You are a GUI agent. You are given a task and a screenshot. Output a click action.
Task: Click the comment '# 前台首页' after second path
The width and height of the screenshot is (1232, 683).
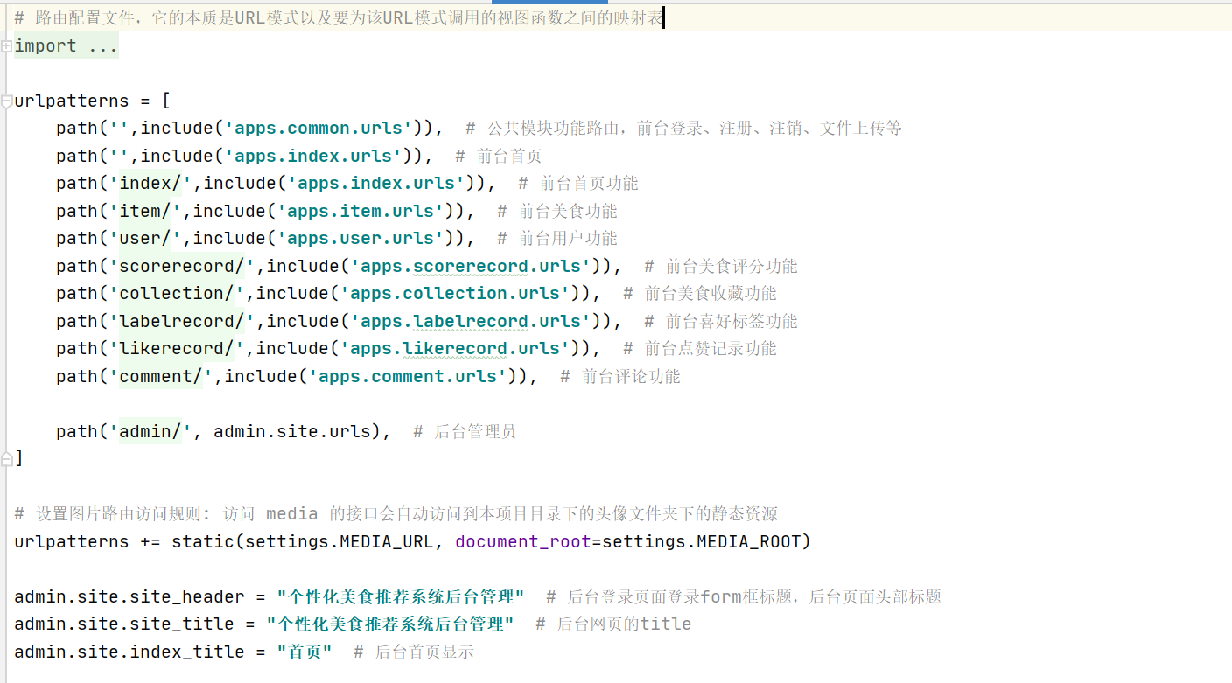499,156
